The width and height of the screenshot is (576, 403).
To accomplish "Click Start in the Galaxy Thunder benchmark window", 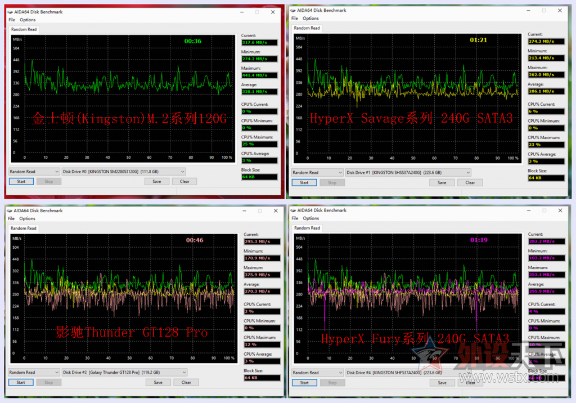I will [x=21, y=382].
